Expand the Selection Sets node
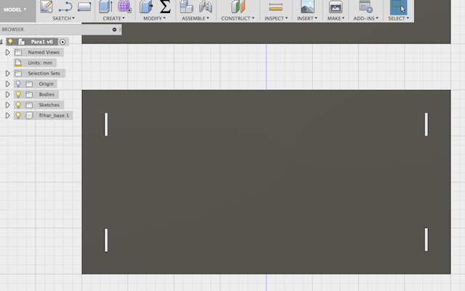The width and height of the screenshot is (465, 291). (x=8, y=73)
